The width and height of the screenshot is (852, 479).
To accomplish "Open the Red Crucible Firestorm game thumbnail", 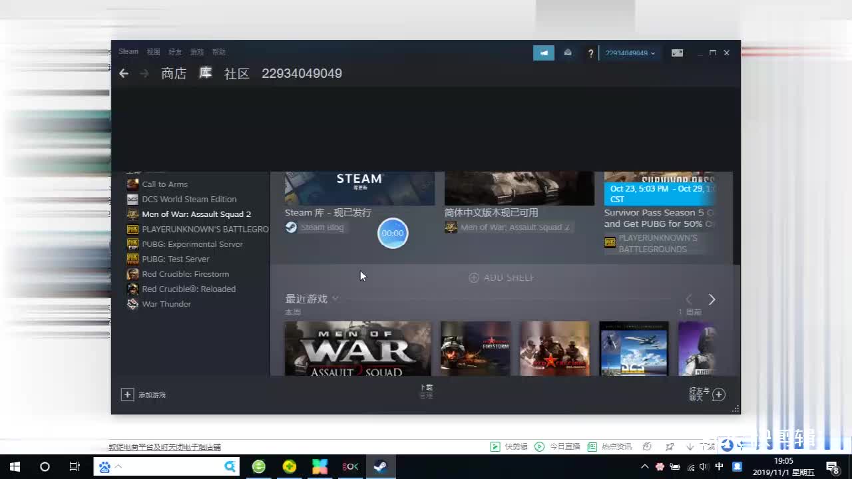I will (475, 349).
